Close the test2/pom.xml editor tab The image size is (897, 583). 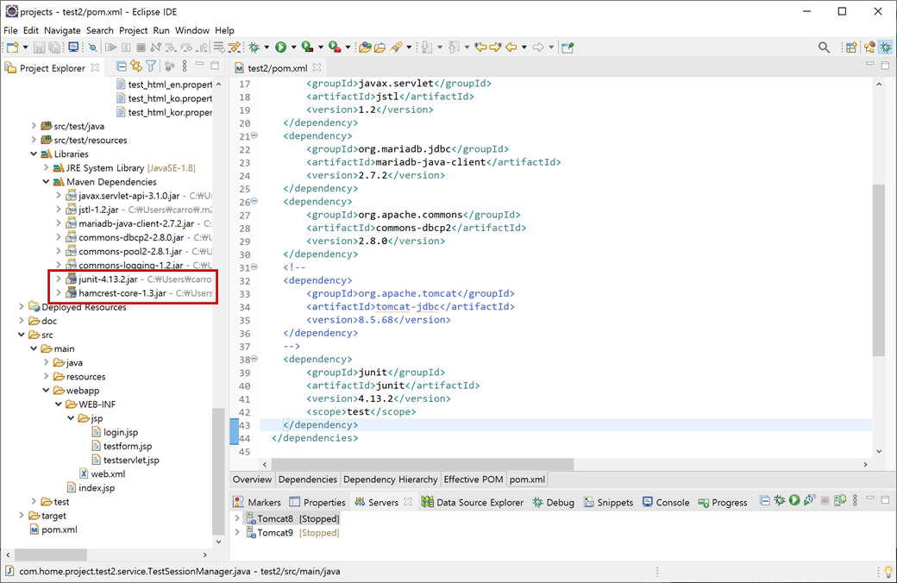pyautogui.click(x=317, y=67)
